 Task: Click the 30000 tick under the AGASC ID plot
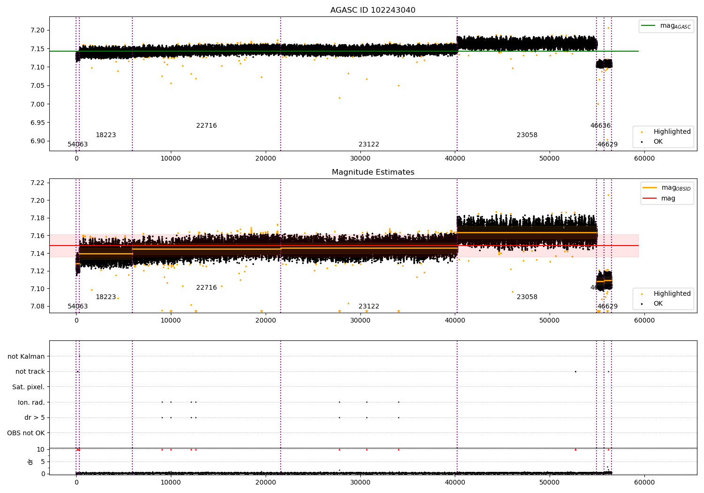coord(360,159)
